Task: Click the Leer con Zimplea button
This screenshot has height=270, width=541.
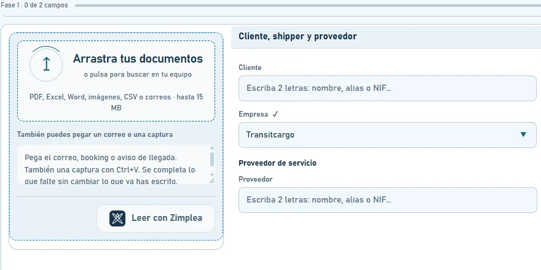Action: coord(156,218)
